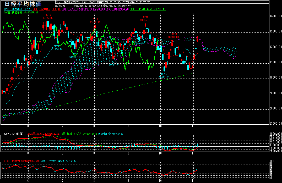Click month 9 on price chart axis
282x183 pixels.
pyautogui.click(x=129, y=126)
